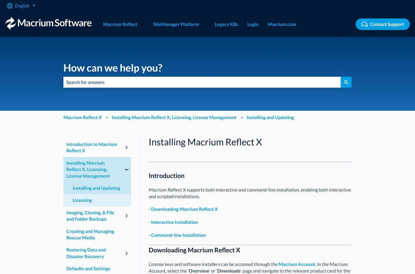Open Creating and Managing Rescue Media

pos(90,235)
